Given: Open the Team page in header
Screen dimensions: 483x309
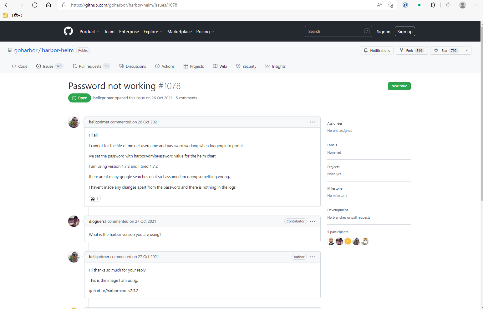Looking at the screenshot, I should (x=109, y=32).
